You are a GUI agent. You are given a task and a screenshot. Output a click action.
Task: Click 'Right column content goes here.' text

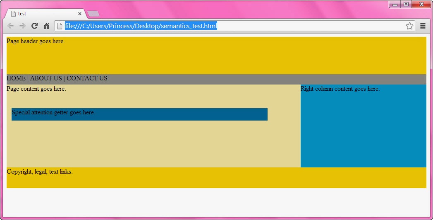point(340,89)
